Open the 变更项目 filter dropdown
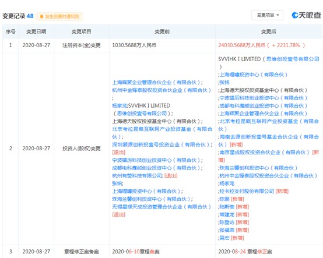The image size is (323, 258). tap(268, 15)
